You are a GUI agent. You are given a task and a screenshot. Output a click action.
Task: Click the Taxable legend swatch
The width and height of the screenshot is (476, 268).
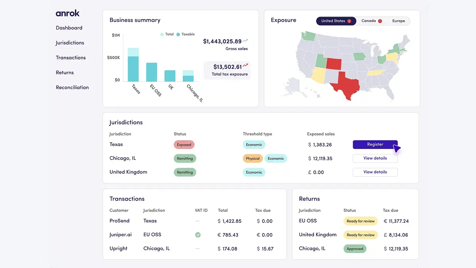[x=178, y=35]
